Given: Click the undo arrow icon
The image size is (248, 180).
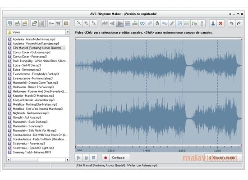Looking at the screenshot, I should (232, 23).
